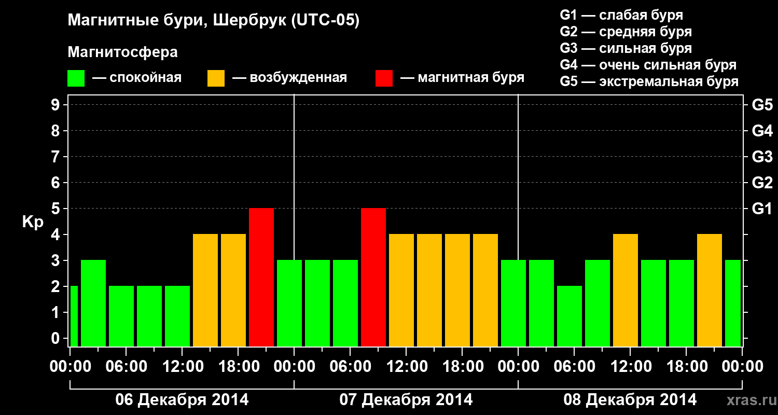
Task: Click yellow bar near 18:00 on 08 December
Action: (x=710, y=290)
